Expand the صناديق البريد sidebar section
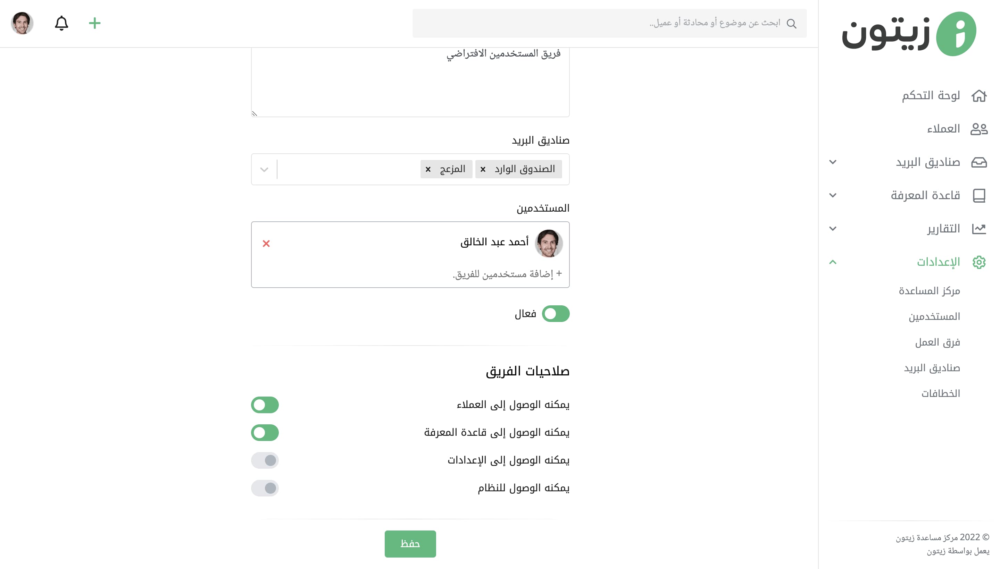1000x569 pixels. [833, 162]
